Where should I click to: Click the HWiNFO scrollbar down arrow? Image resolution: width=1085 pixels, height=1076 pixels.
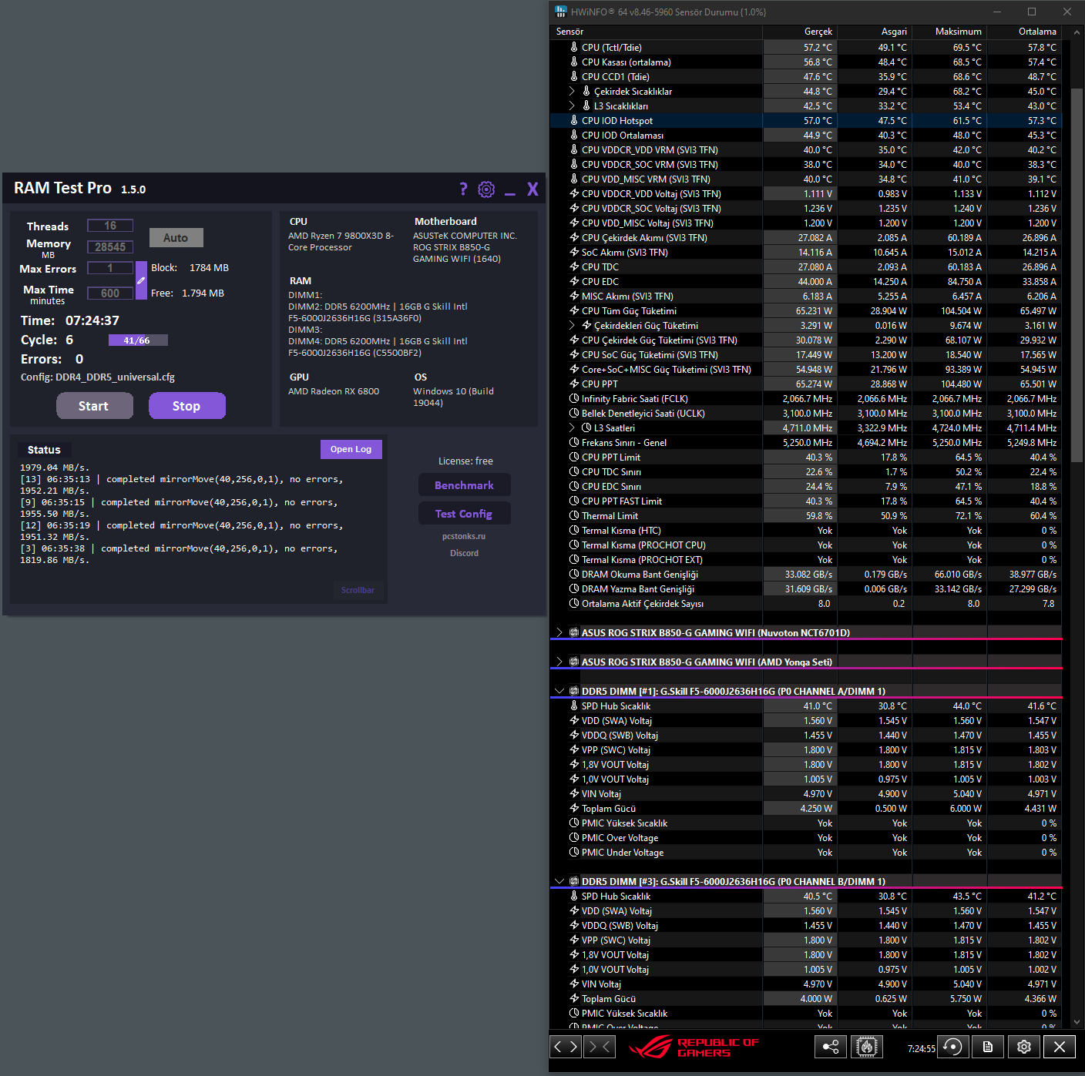[1077, 1022]
